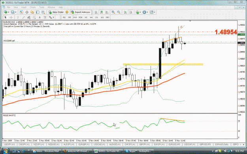Viewport: 247px width, 154px height.
Task: Set timeframe to M1
Action: pos(64,17)
